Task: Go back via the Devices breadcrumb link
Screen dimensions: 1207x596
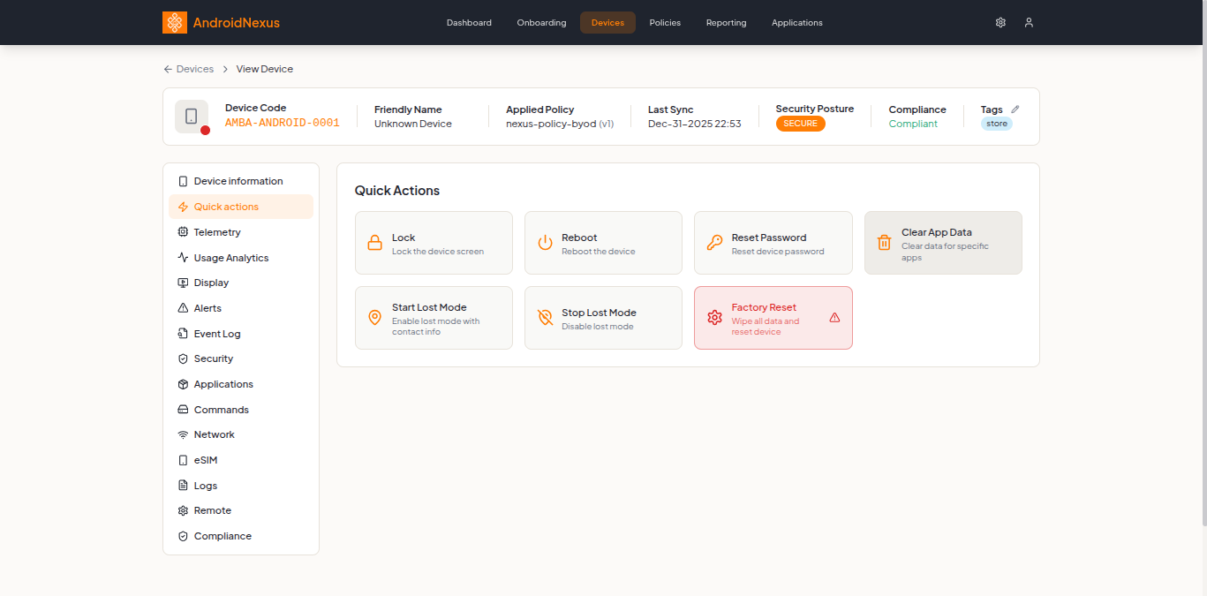Action: (194, 69)
